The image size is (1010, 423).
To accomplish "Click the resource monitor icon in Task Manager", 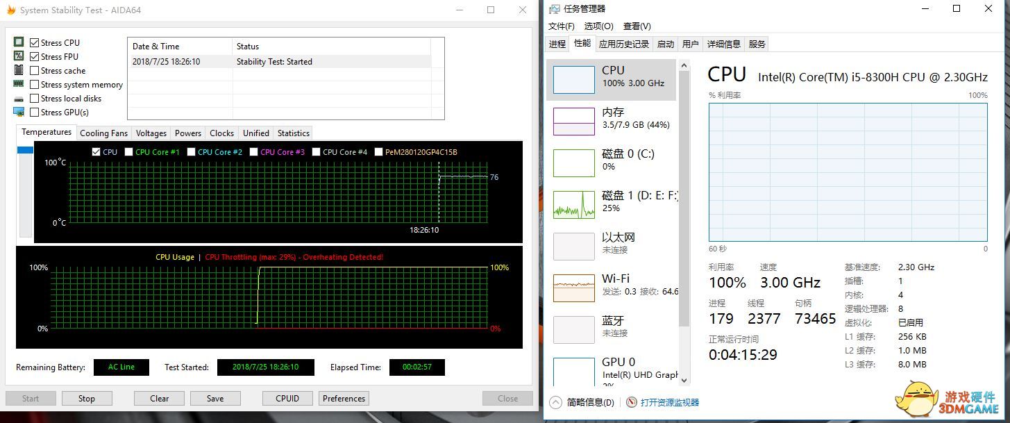I will [x=631, y=402].
